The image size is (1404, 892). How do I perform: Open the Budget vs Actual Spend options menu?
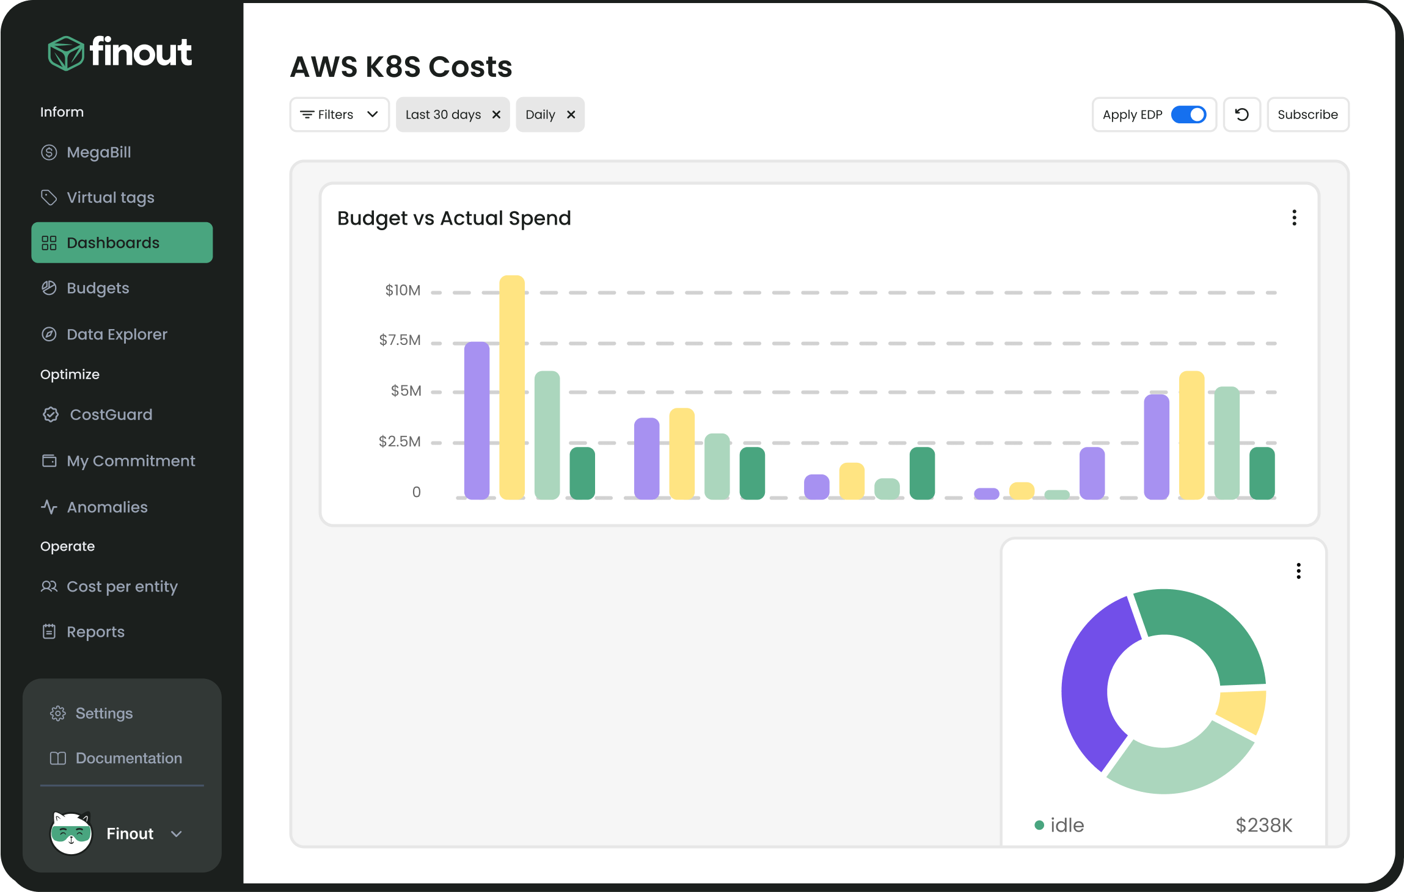click(1294, 218)
